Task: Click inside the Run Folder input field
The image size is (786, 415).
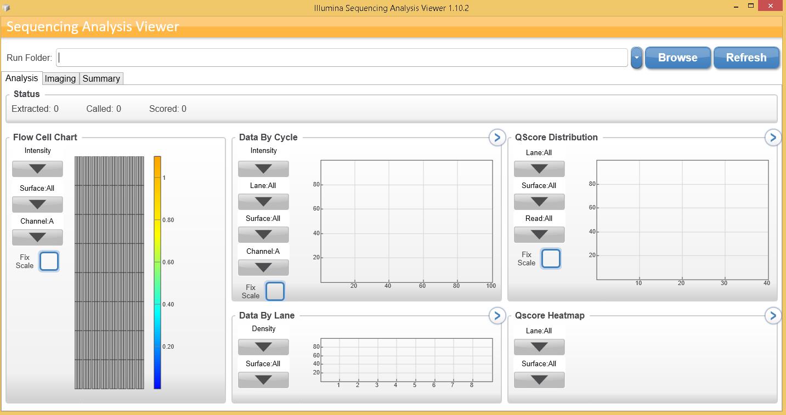Action: [340, 57]
